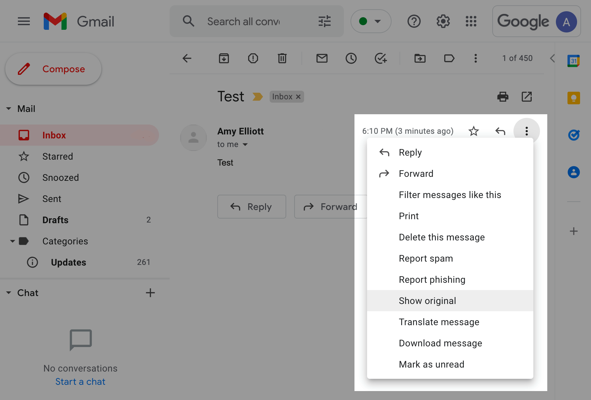Open the main menu hamburger icon
Screen dimensions: 591x400
pyautogui.click(x=24, y=22)
